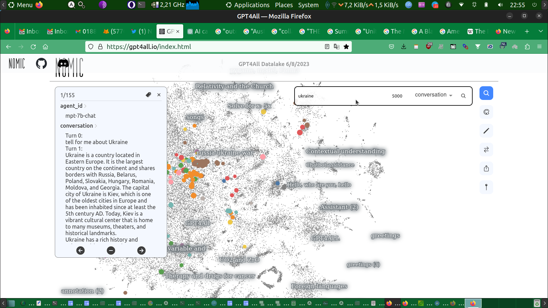The height and width of the screenshot is (308, 548).
Task: Open the share/export tool
Action: click(486, 168)
